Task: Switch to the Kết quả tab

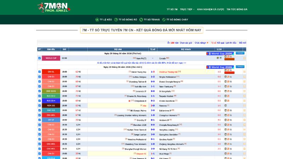Action: click(220, 43)
